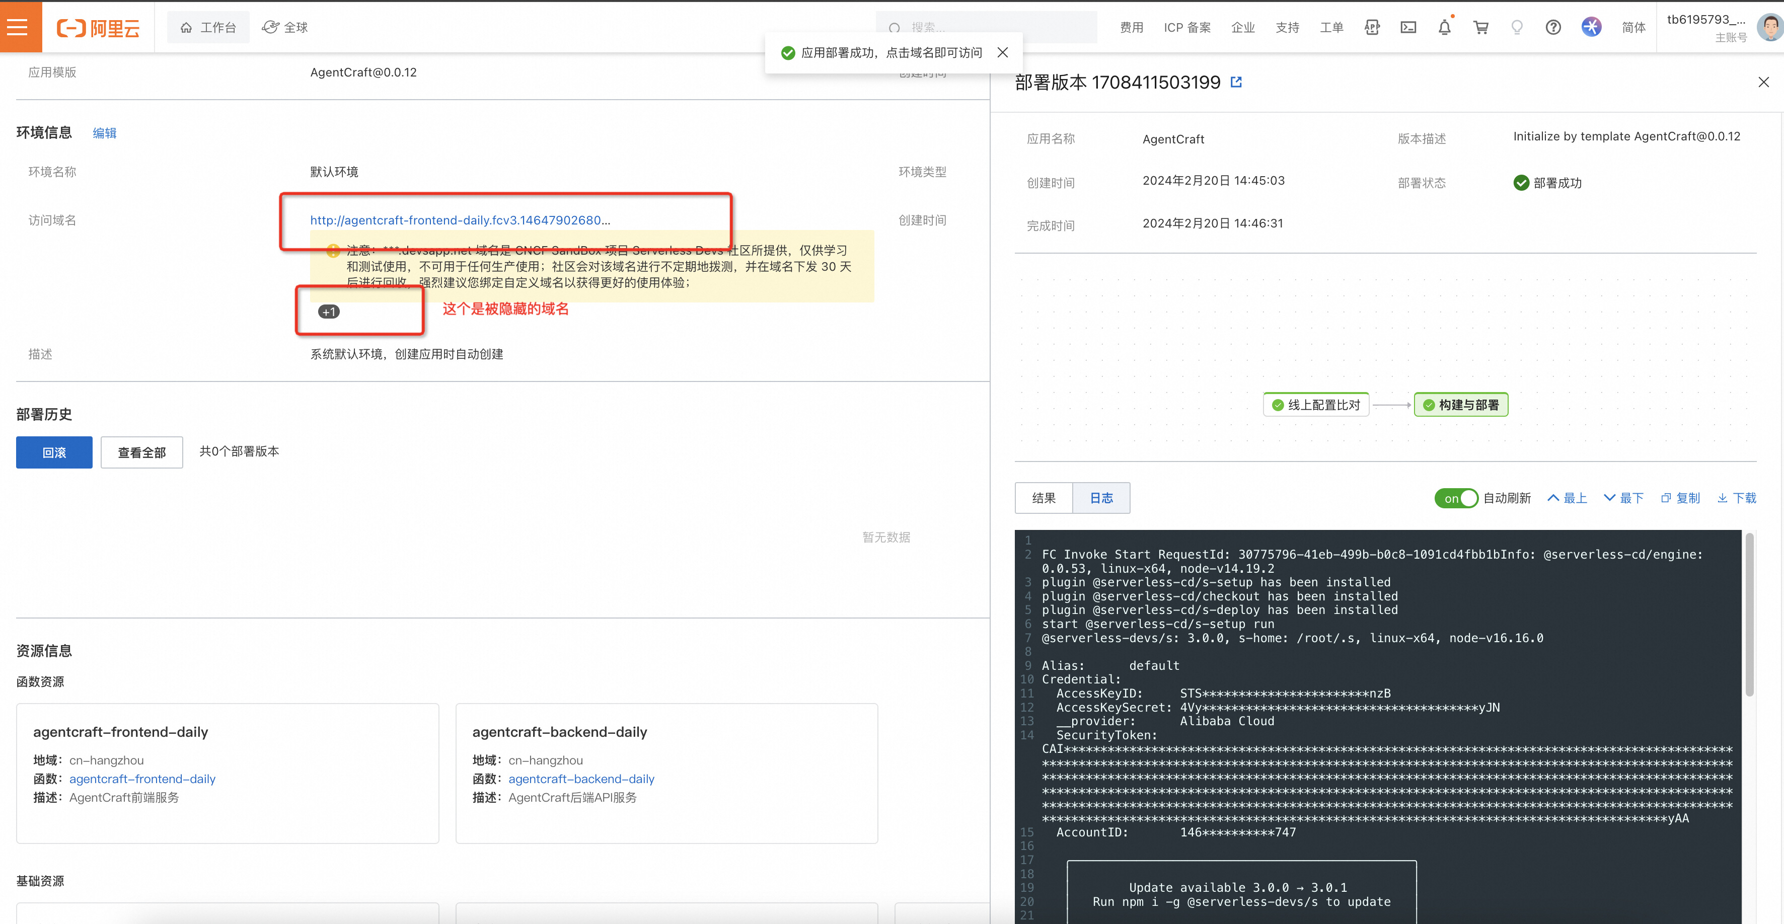Image resolution: width=1784 pixels, height=924 pixels.
Task: Click the green 部署成功 status icon
Action: pos(1522,183)
